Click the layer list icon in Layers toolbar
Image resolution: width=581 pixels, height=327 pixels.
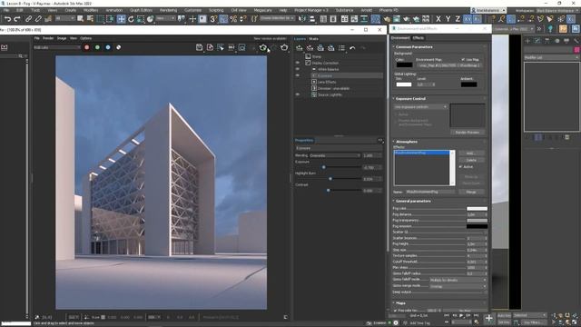pyautogui.click(x=341, y=48)
